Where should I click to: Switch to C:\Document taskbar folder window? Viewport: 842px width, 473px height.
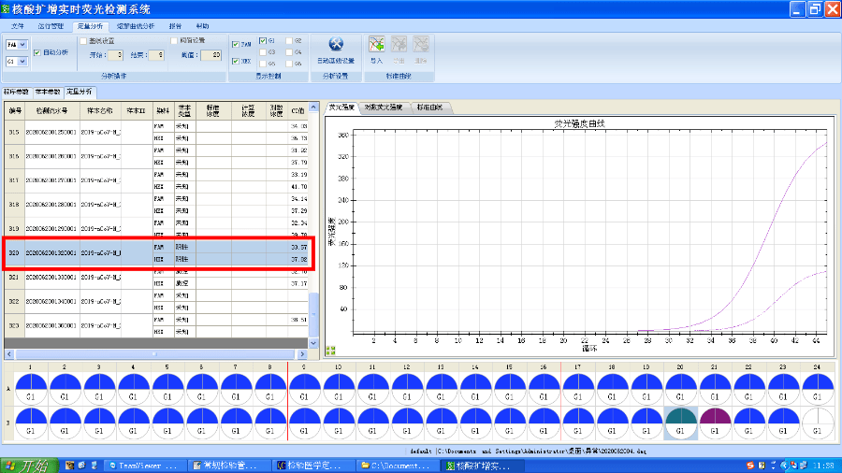click(x=398, y=466)
